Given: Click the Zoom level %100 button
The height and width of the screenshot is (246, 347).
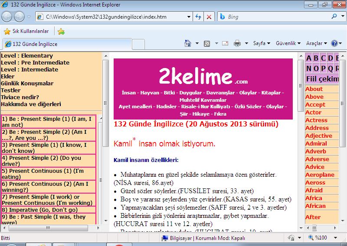Looking at the screenshot, I should 318,238.
